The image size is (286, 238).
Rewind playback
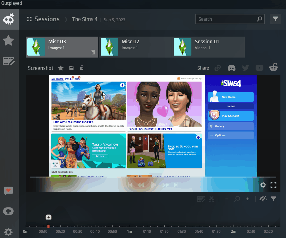coord(140,185)
